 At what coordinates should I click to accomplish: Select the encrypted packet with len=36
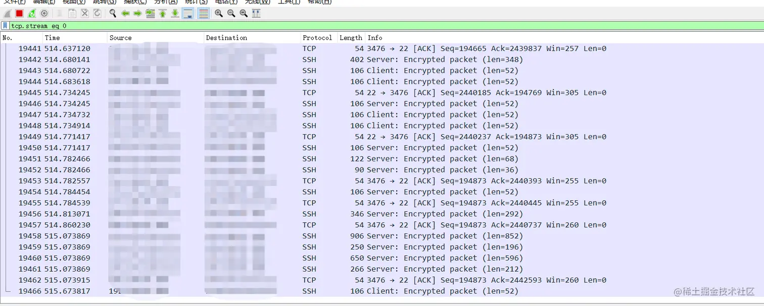pyautogui.click(x=382, y=170)
